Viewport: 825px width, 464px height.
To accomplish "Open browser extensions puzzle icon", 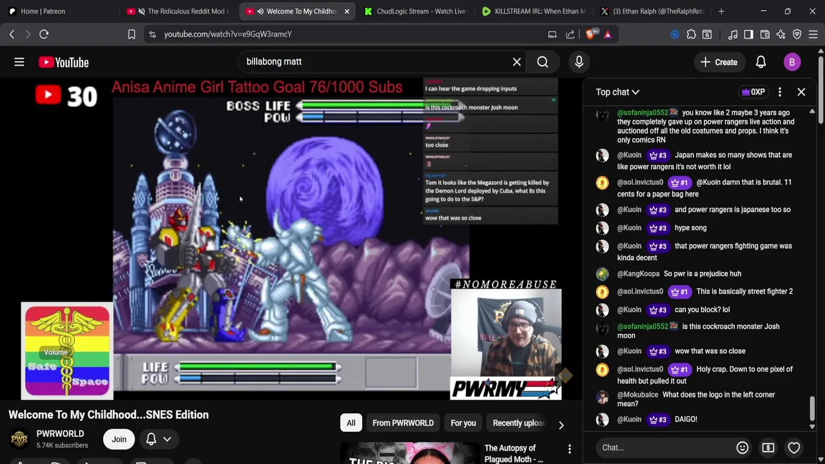I will (x=691, y=34).
